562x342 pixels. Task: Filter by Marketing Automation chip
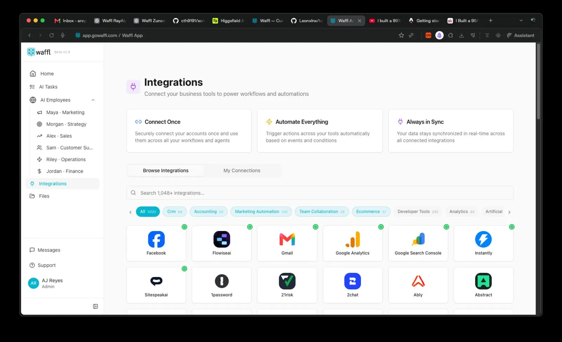[261, 212]
